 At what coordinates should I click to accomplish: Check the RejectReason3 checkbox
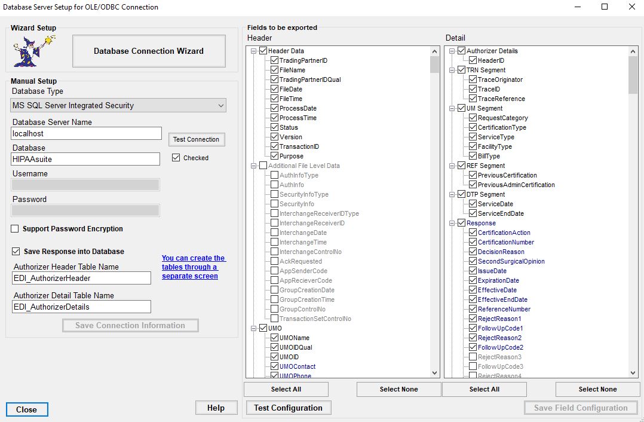tap(473, 357)
